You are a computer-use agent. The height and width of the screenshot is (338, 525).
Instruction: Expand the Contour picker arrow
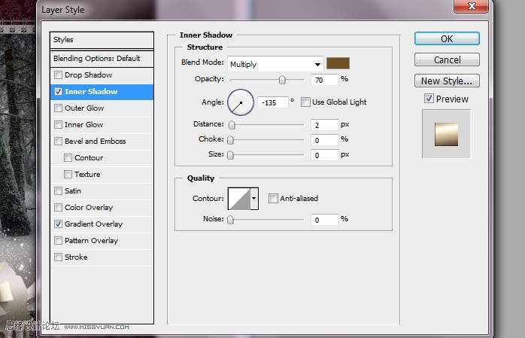[254, 198]
